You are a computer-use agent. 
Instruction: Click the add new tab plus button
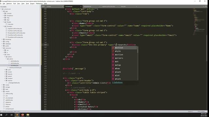[204, 6]
